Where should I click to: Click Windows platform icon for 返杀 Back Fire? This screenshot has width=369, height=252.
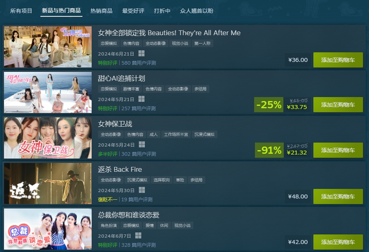tap(142, 190)
